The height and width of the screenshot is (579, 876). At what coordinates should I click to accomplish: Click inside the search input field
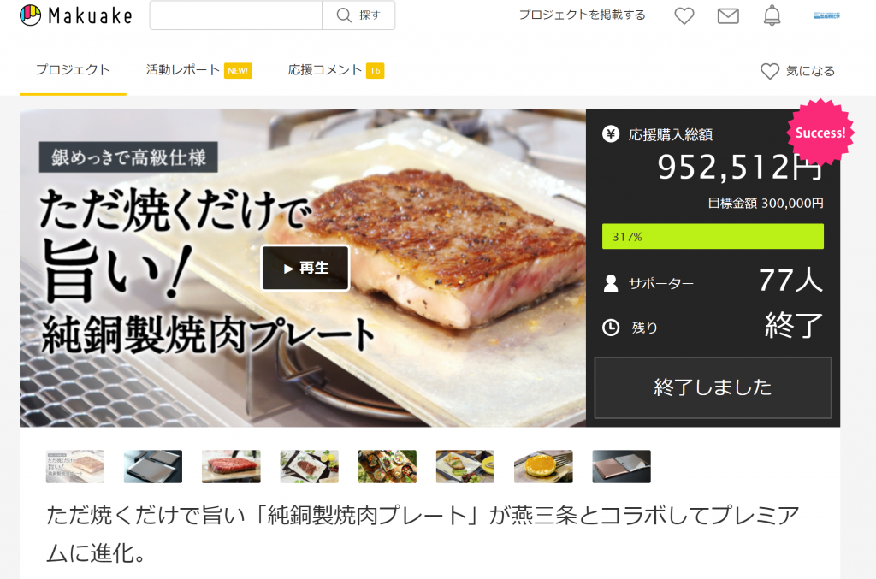tap(236, 15)
